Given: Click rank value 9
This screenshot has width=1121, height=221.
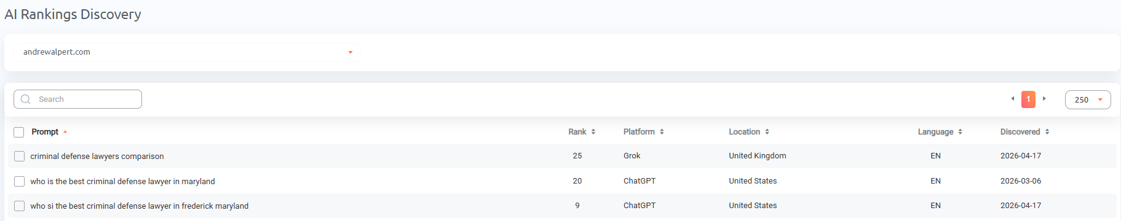Looking at the screenshot, I should (577, 206).
